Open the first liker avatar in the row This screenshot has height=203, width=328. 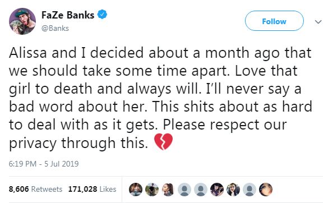pos(136,190)
